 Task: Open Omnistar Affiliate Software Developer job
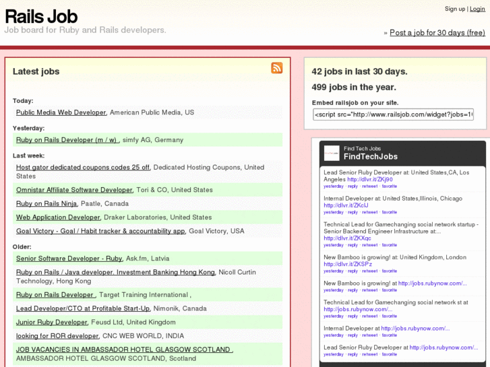point(74,190)
